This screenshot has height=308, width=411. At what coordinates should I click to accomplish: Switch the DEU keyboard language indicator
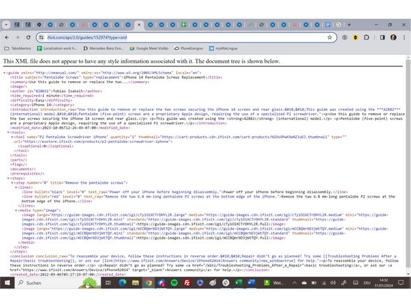pos(367,283)
